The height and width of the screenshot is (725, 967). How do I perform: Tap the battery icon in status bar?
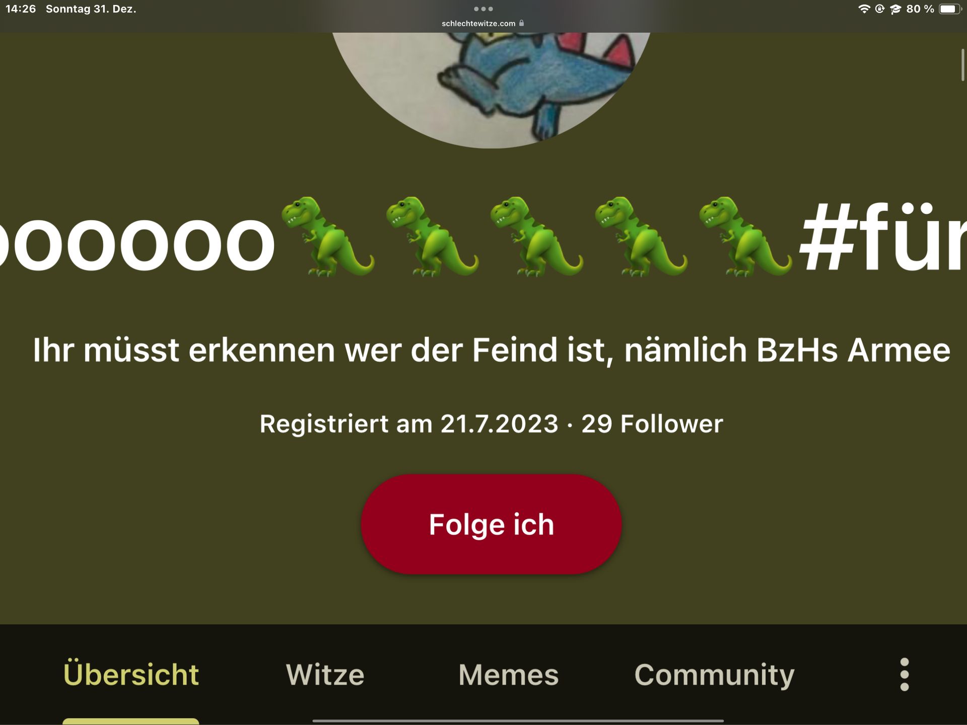950,9
